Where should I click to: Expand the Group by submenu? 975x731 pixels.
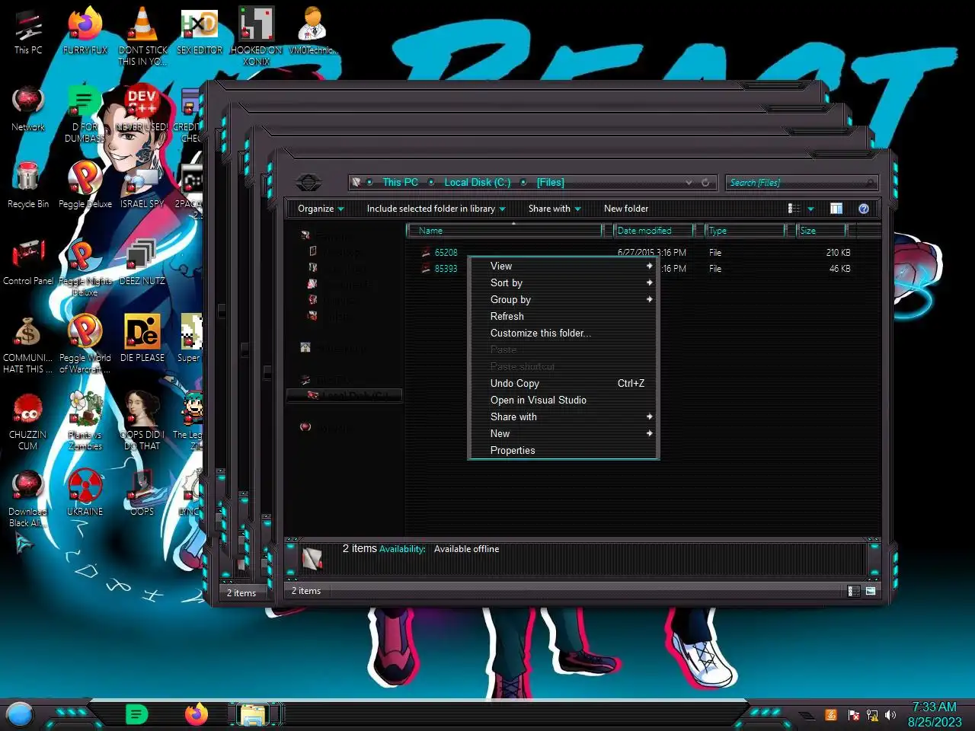click(x=564, y=299)
